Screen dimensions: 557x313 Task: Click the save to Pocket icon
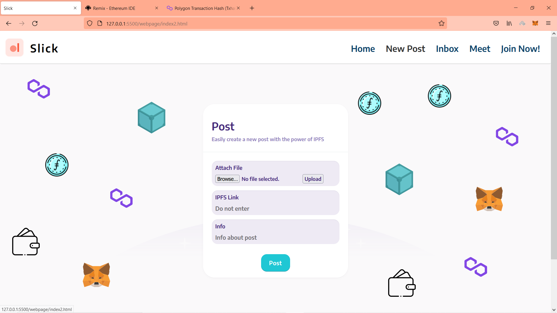(x=496, y=23)
